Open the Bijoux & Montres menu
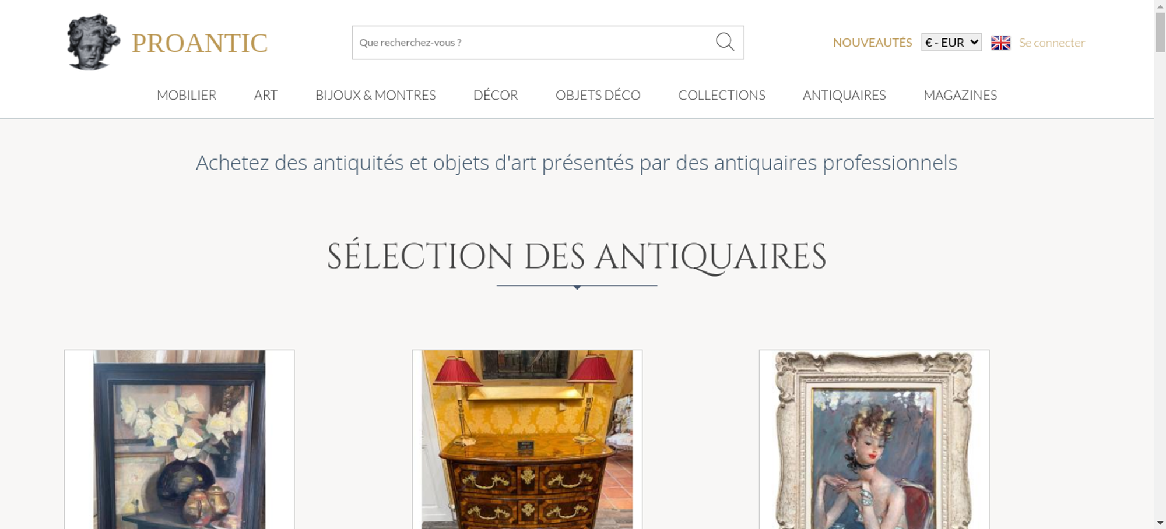Viewport: 1166px width, 529px height. pos(375,95)
